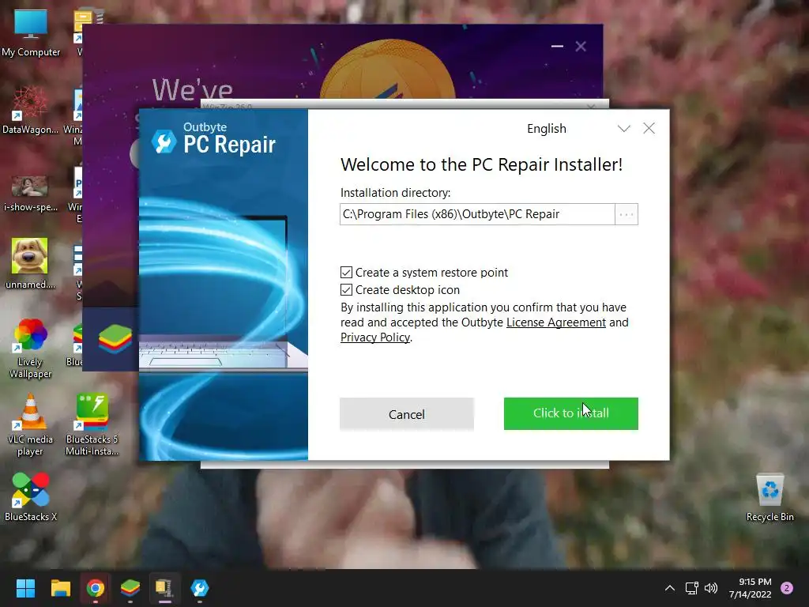Screen dimensions: 809x607
Task: Open My Computer desktop icon
Action: (31, 32)
